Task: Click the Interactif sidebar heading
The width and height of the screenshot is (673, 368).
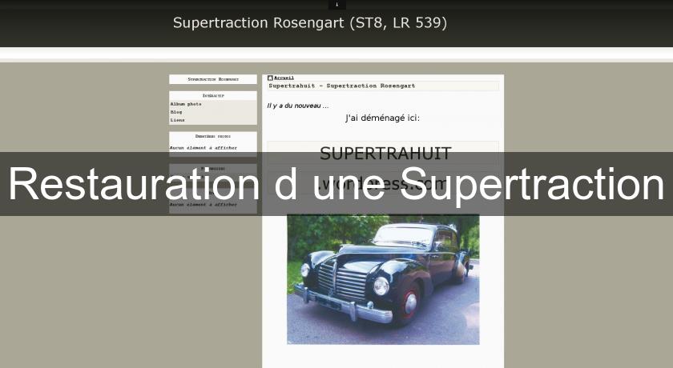Action: click(x=213, y=95)
